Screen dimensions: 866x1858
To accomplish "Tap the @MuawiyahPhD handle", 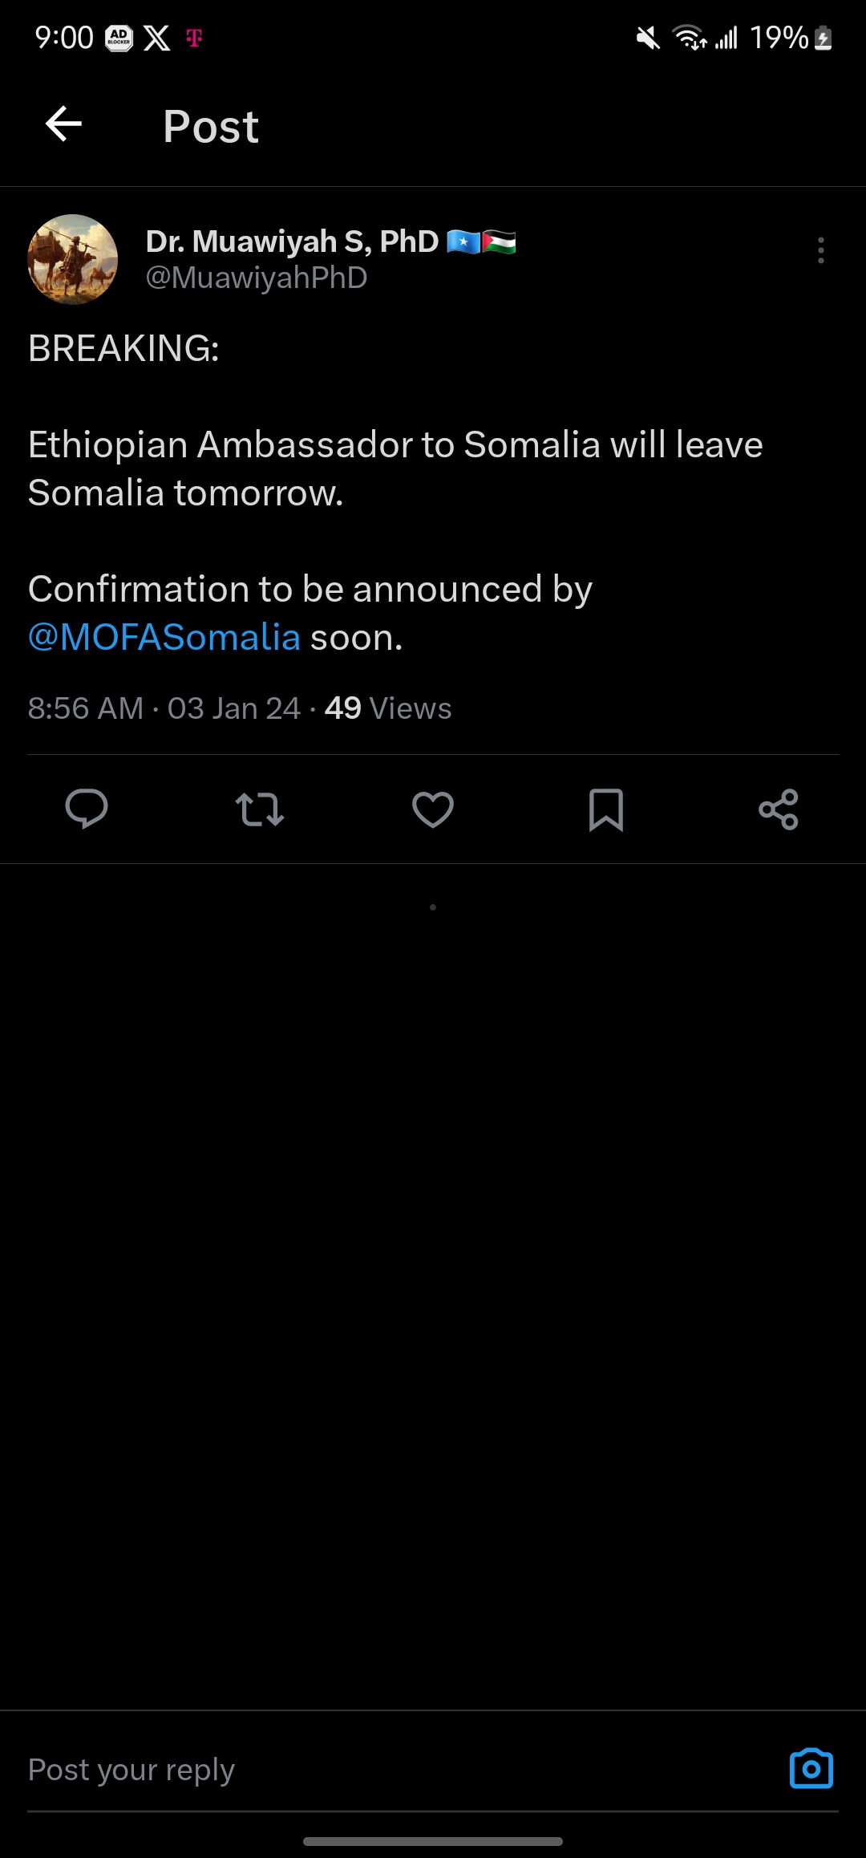I will click(257, 278).
